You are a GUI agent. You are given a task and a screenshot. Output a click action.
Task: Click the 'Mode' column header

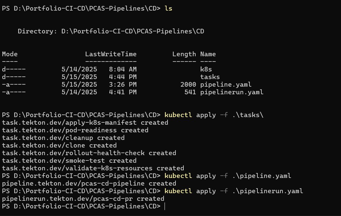(x=10, y=54)
